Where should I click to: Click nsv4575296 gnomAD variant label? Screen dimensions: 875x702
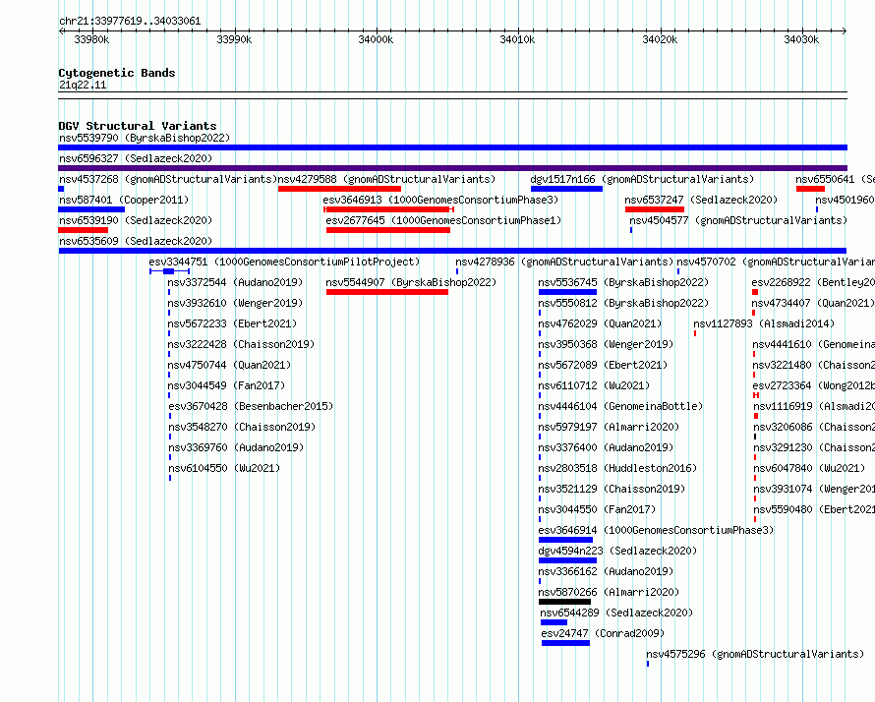pos(755,654)
